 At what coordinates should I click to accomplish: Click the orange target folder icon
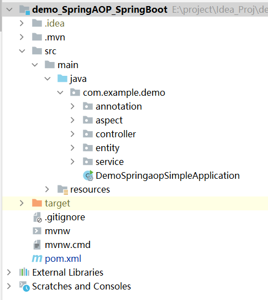[37, 203]
